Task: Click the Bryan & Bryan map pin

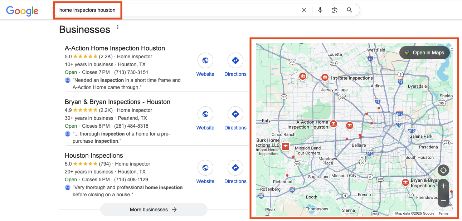Action: click(x=405, y=183)
